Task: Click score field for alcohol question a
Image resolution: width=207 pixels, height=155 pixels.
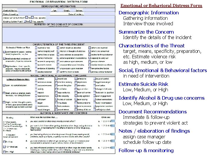Action: [113, 121]
